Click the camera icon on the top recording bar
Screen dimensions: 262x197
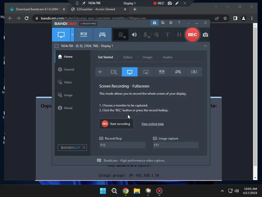pos(170,3)
